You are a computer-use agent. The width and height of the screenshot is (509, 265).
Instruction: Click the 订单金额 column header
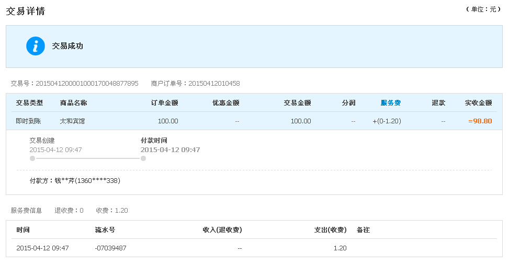pyautogui.click(x=165, y=103)
